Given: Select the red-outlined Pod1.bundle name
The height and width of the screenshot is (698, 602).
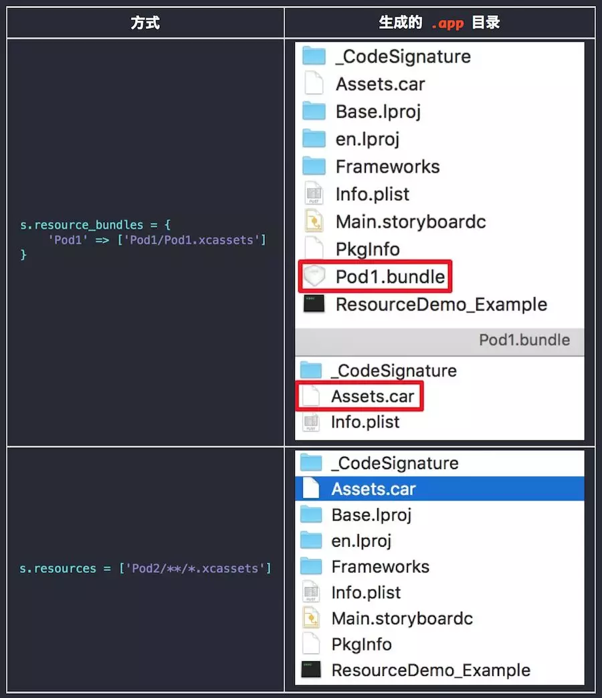Looking at the screenshot, I should [390, 277].
